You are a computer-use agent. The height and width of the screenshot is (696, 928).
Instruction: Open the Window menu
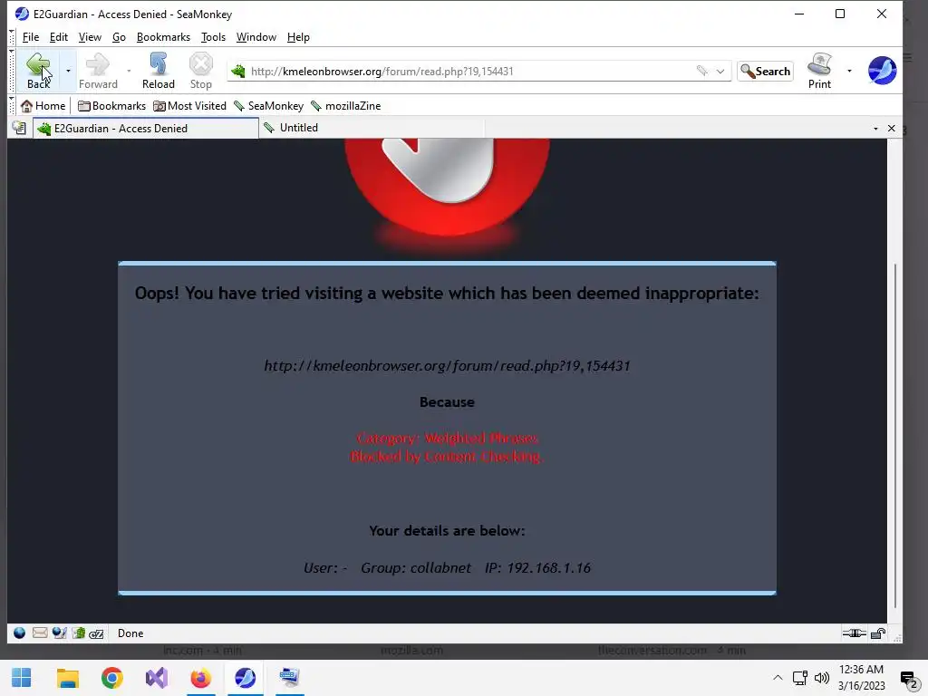[256, 36]
